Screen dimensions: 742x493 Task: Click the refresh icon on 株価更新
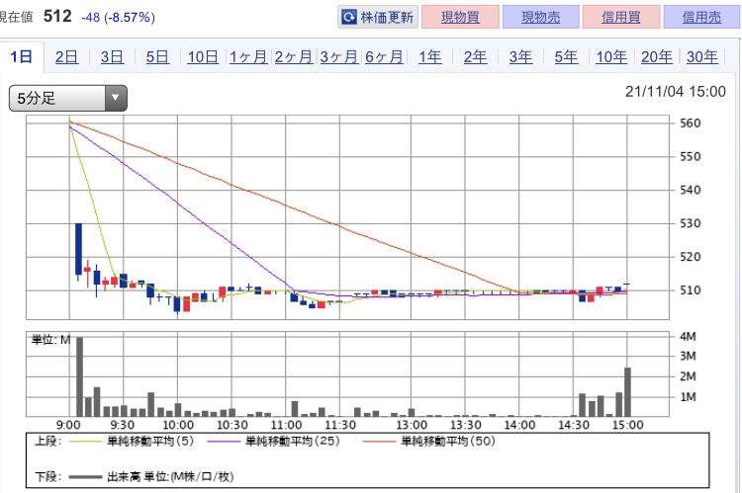(x=349, y=18)
